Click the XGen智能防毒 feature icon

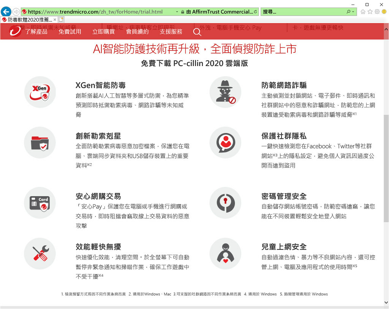[x=40, y=92]
